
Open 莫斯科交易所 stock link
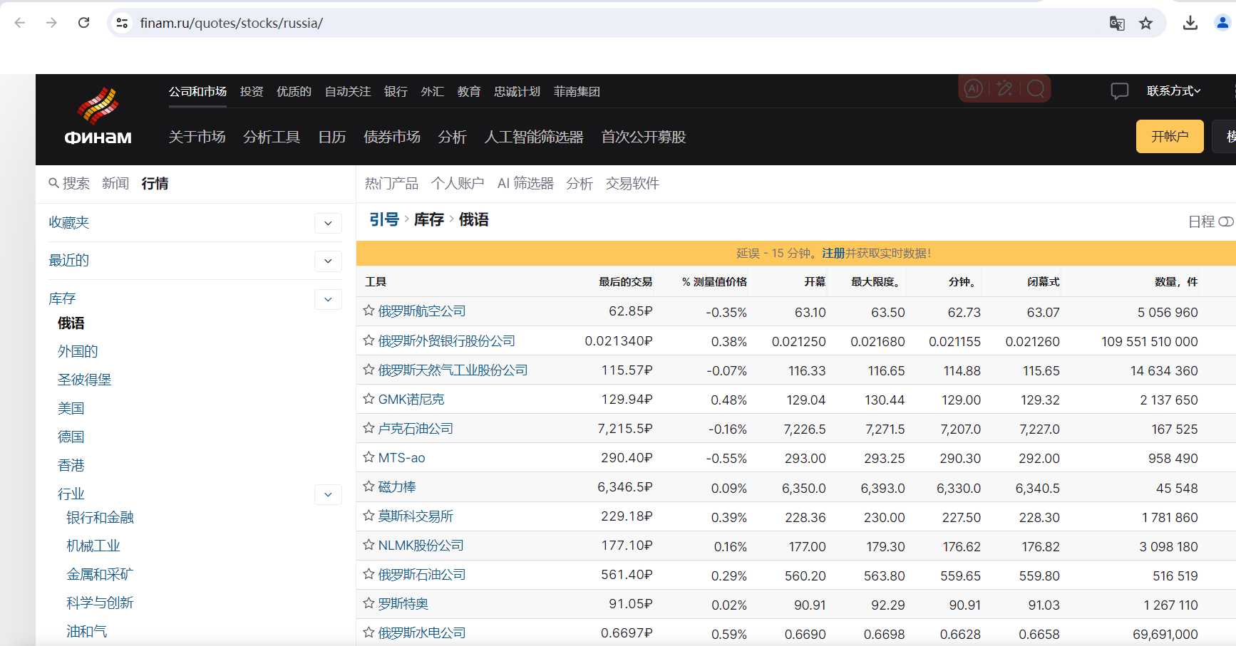[x=416, y=516]
